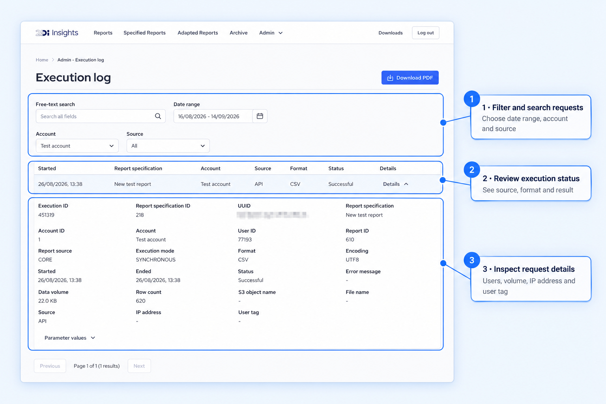Image resolution: width=606 pixels, height=404 pixels.
Task: Click the download icon in Download PDF
Action: pyautogui.click(x=390, y=78)
